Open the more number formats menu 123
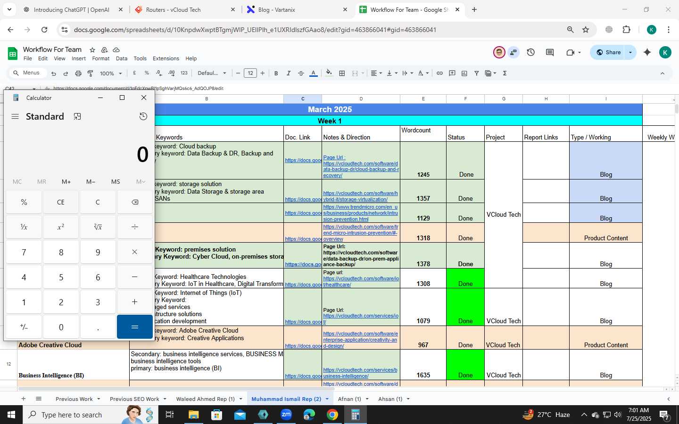679x424 pixels. [x=184, y=73]
